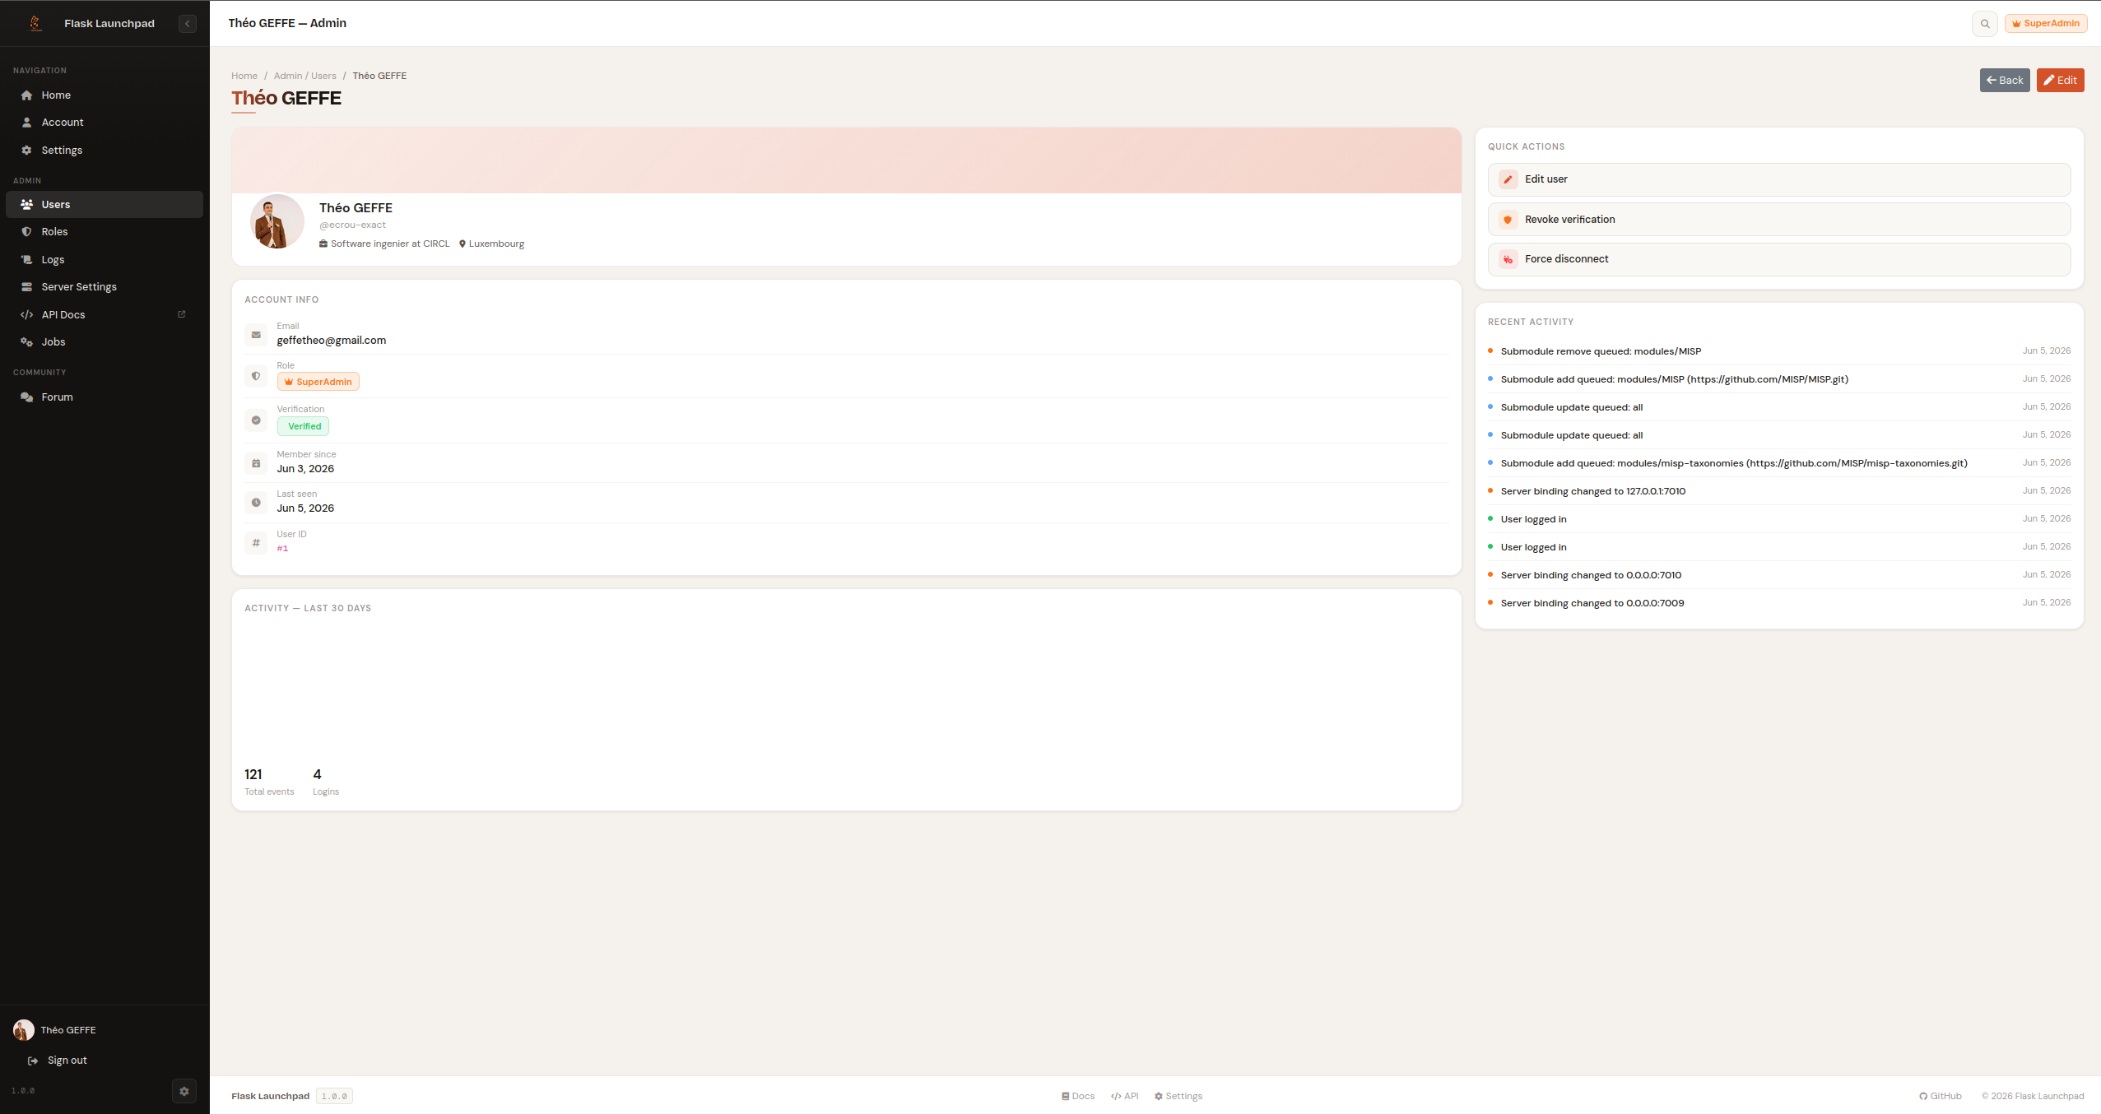Click the @ecrou-exact username text
Viewport: 2101px width, 1114px height.
tap(352, 225)
